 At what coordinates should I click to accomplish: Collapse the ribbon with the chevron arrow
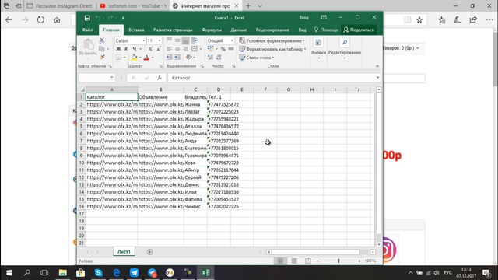pyautogui.click(x=377, y=66)
